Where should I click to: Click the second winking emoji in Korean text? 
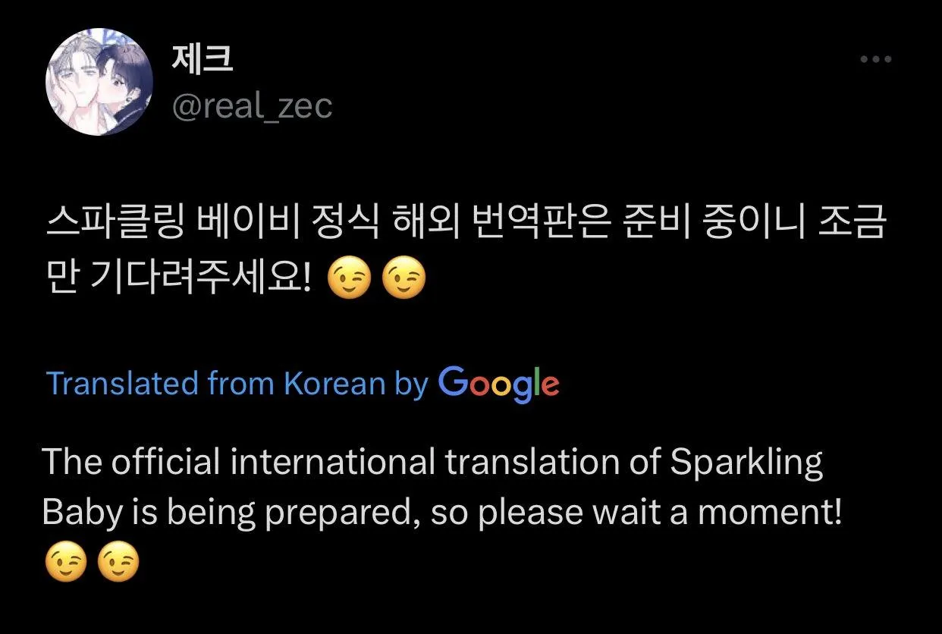404,281
